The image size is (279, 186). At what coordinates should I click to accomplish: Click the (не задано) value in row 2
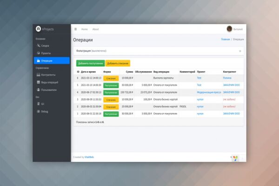coord(229,106)
